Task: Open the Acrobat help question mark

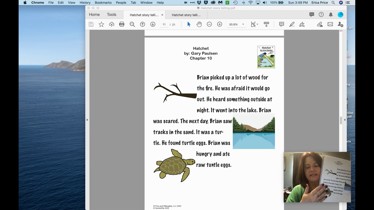Action: 321,15
